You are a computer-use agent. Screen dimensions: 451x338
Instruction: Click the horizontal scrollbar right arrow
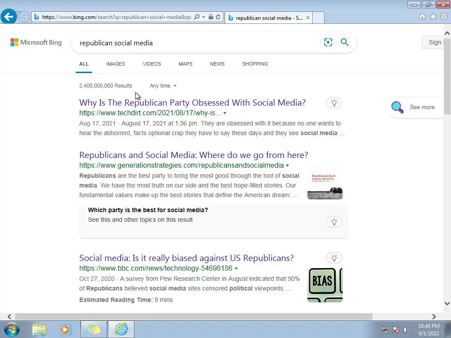click(434, 316)
